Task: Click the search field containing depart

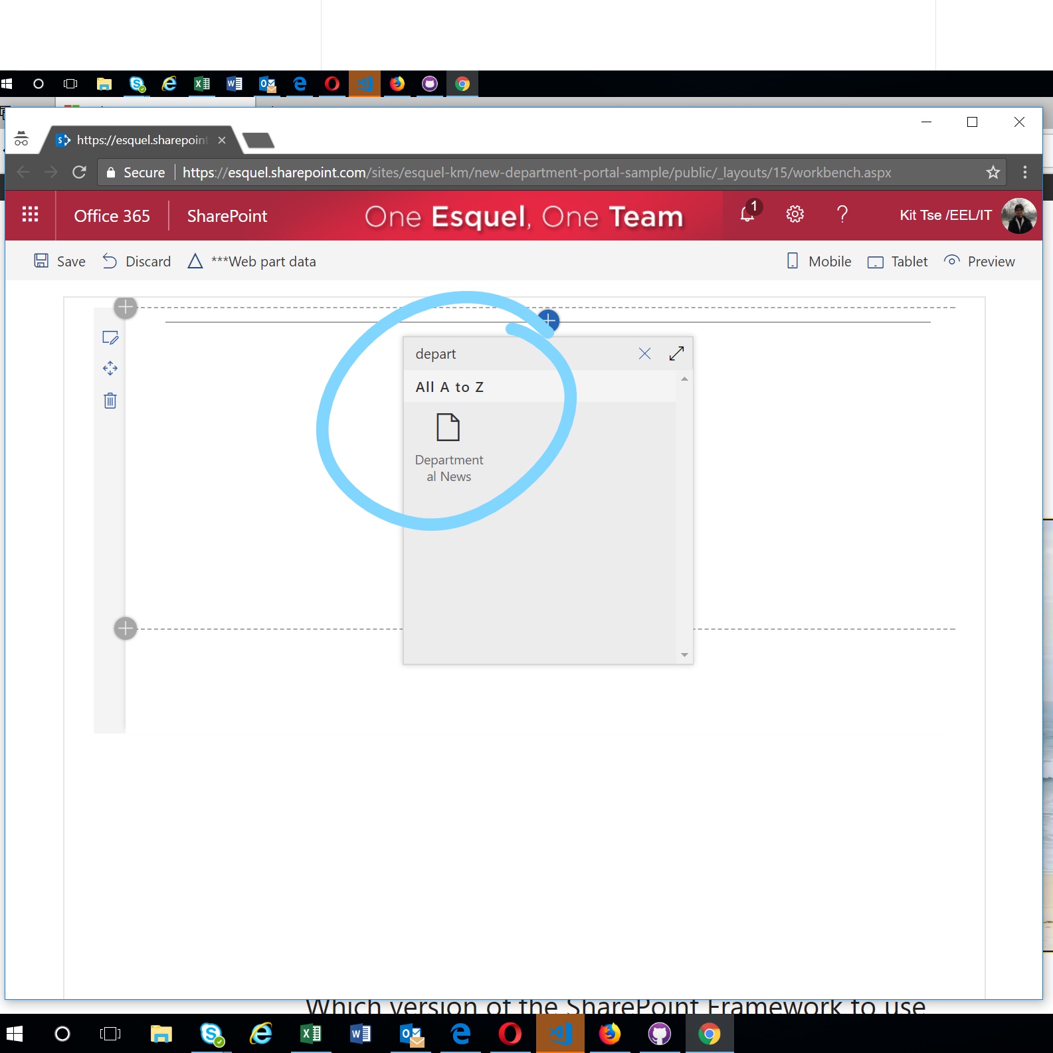Action: pos(518,354)
